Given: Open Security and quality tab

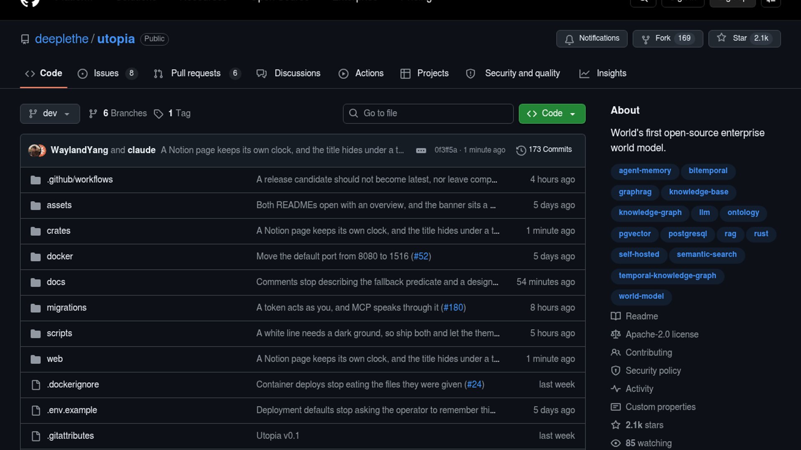Looking at the screenshot, I should pyautogui.click(x=513, y=73).
